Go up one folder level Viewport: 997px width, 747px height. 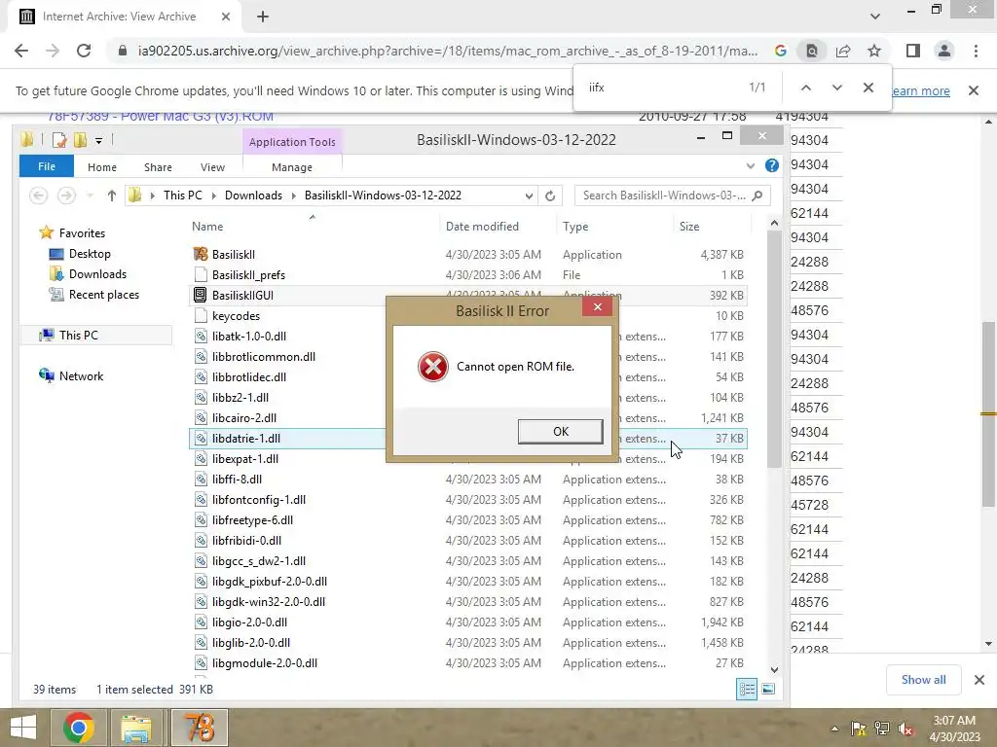pyautogui.click(x=111, y=196)
